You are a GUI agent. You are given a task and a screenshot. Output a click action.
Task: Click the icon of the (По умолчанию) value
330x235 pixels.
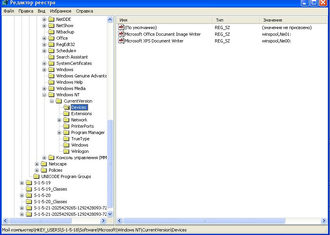[x=121, y=28]
